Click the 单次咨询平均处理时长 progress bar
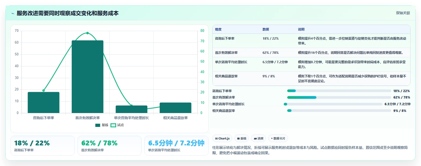Image resolution: width=421 pixels, height=166 pixels. (x=333, y=104)
